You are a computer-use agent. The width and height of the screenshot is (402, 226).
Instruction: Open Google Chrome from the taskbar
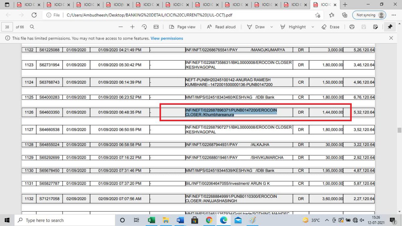[x=209, y=220]
